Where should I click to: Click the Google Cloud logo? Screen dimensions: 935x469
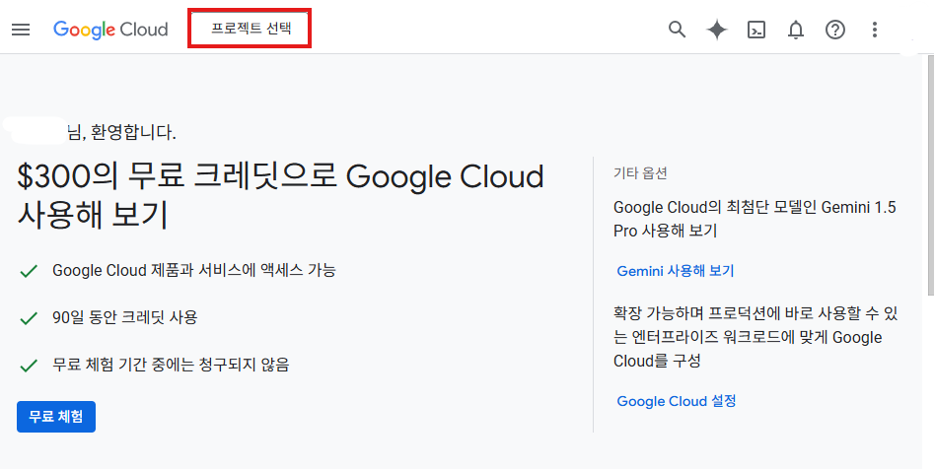[x=110, y=30]
